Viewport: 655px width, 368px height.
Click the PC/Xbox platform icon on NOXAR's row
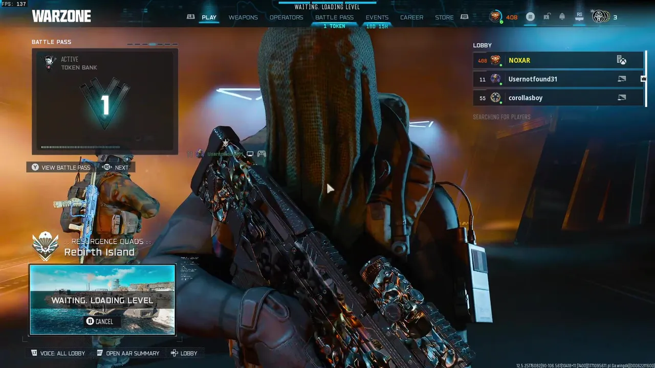pos(622,60)
